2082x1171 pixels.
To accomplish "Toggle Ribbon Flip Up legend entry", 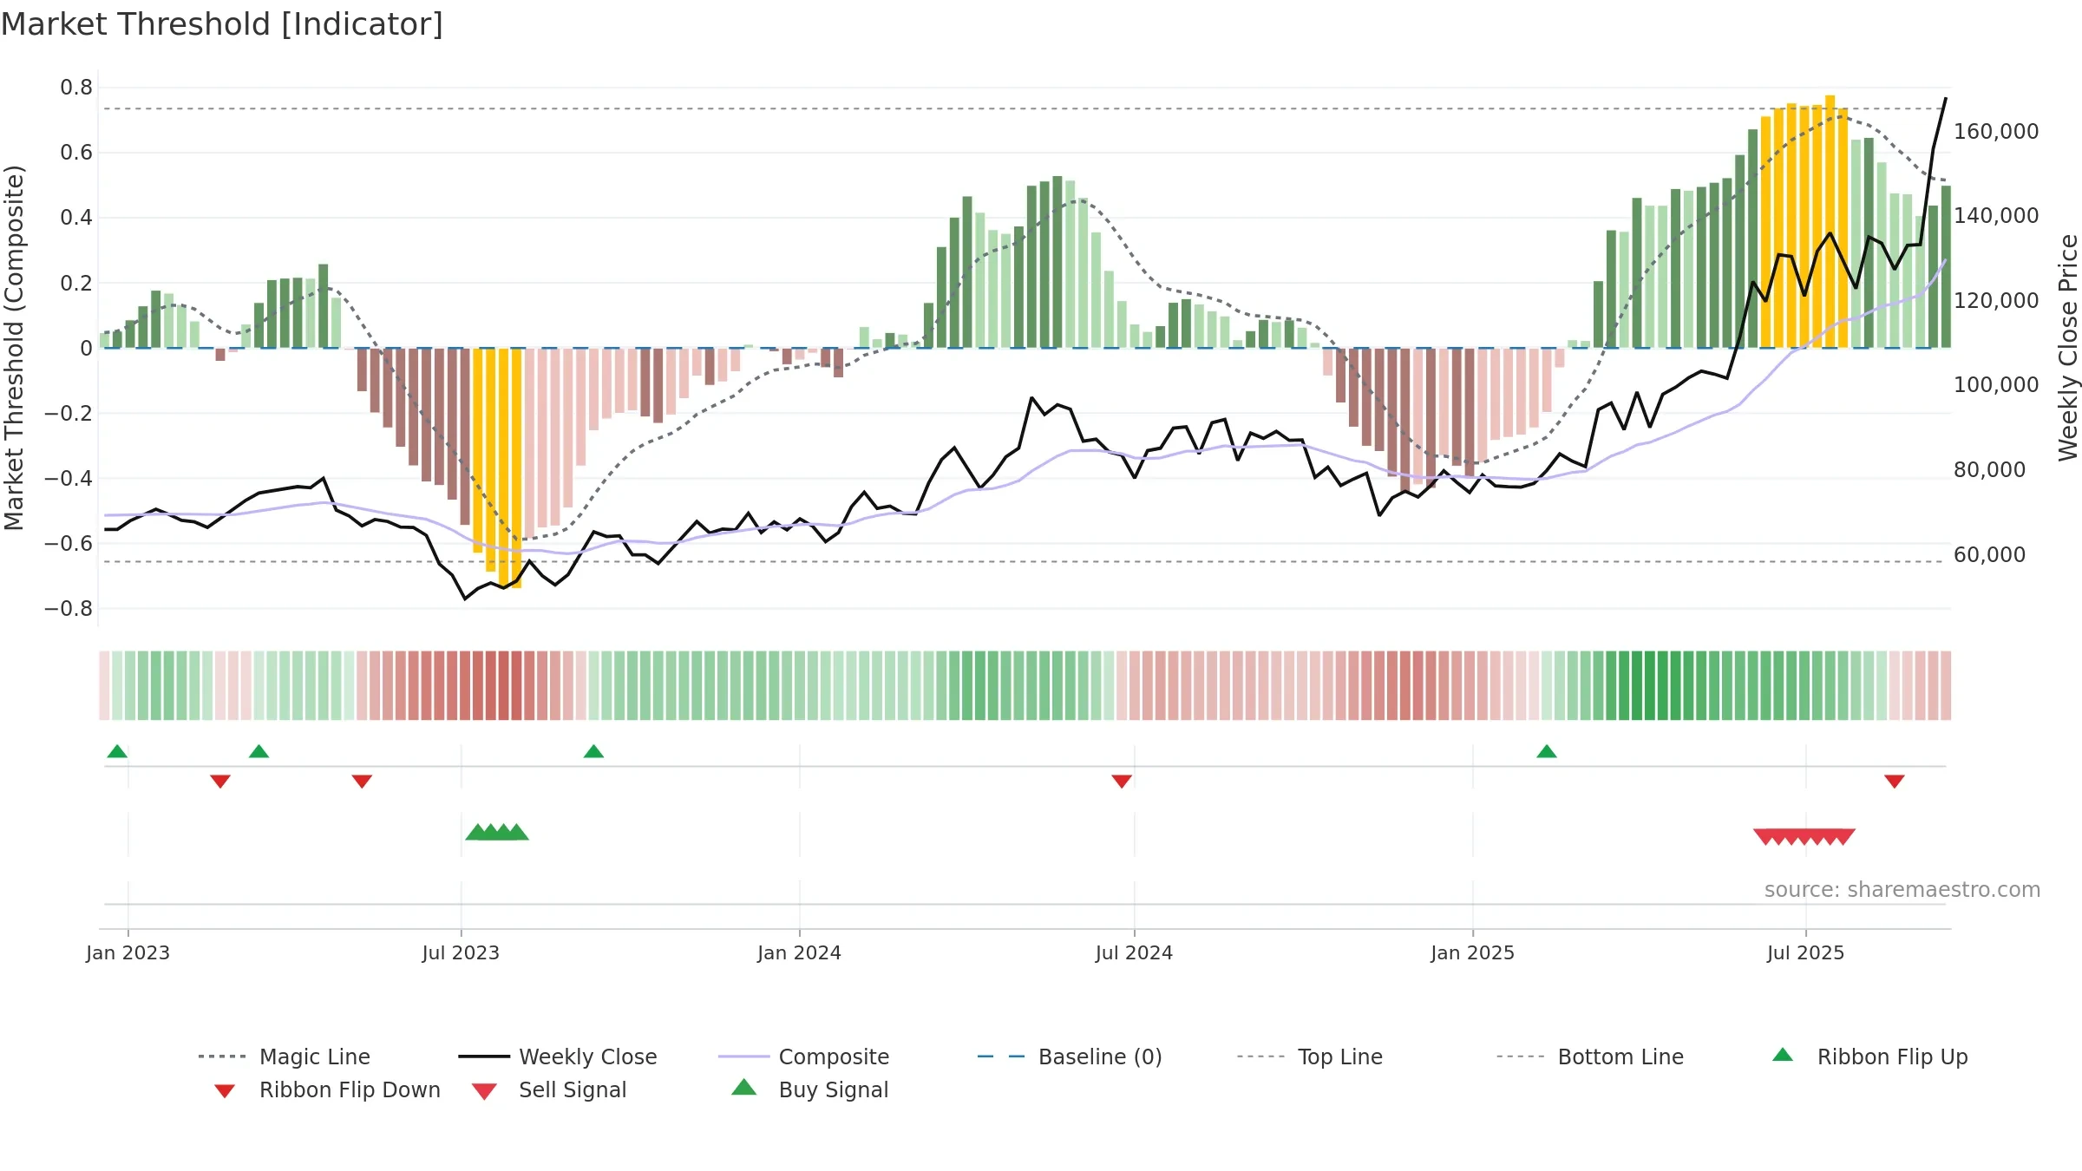I will (x=1870, y=1057).
